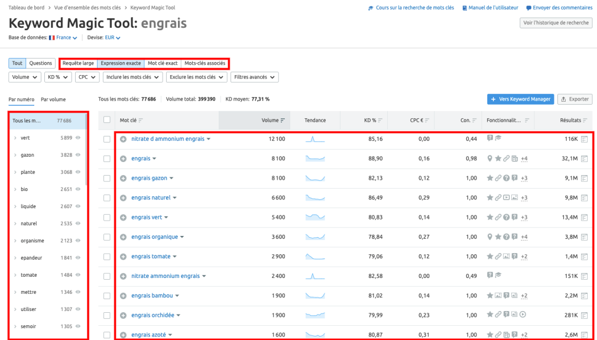Select the 'Tout' tab

coord(17,63)
